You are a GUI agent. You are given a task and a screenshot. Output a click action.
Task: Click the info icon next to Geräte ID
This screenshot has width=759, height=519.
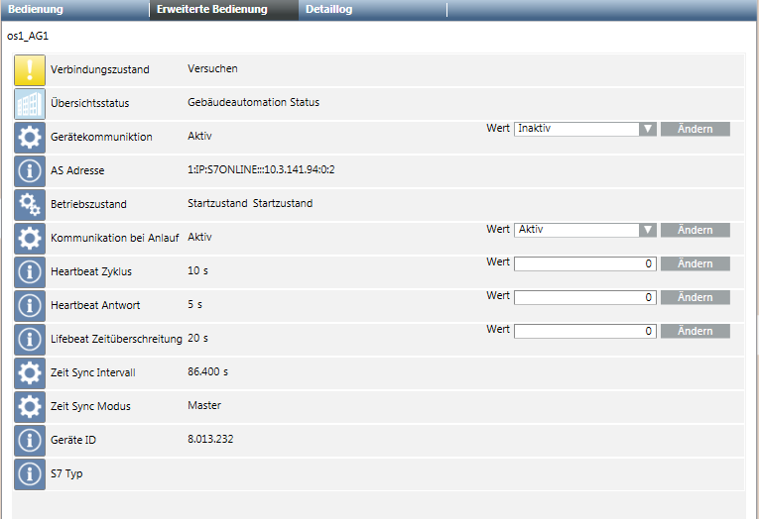30,440
